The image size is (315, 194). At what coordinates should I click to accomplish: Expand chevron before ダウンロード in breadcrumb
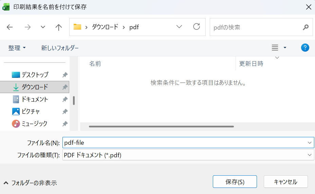(86, 27)
